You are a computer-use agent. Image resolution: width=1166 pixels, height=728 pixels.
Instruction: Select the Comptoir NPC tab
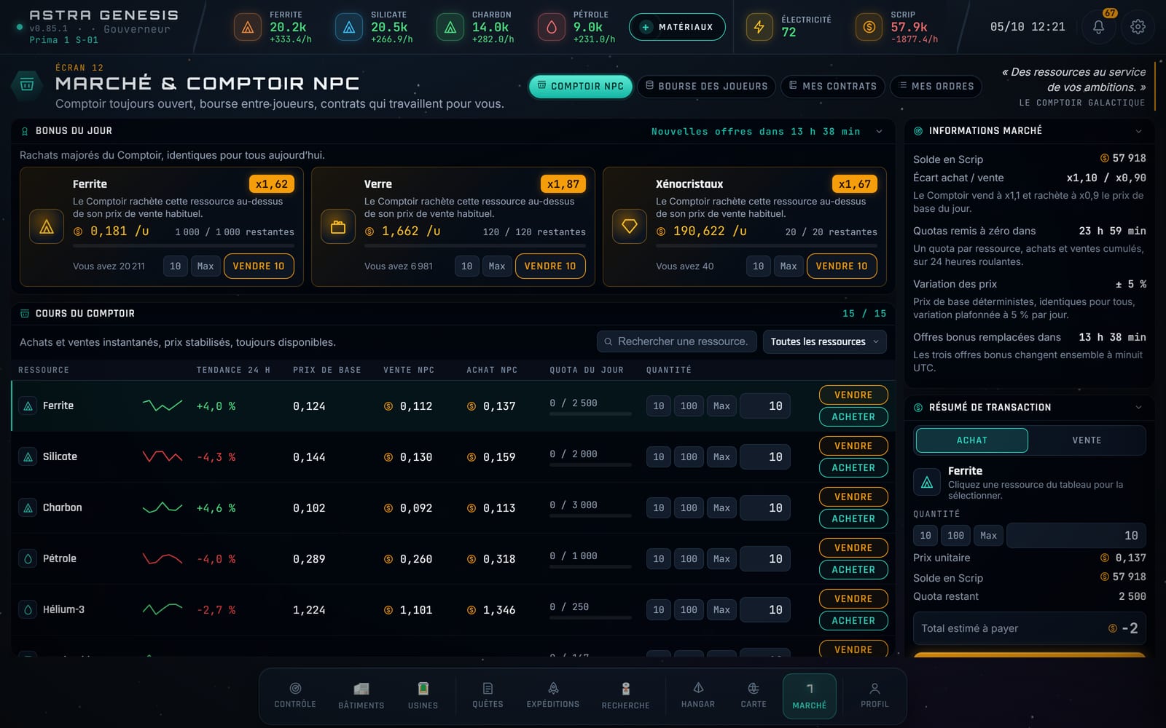[581, 86]
